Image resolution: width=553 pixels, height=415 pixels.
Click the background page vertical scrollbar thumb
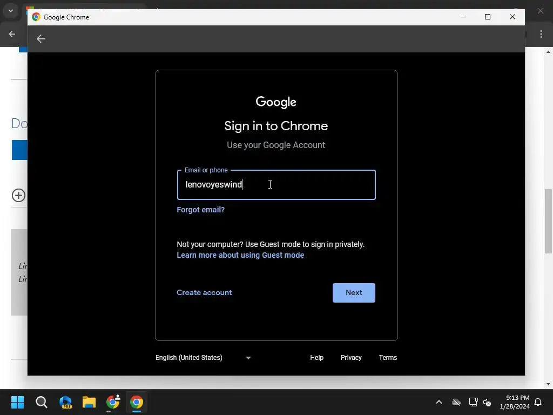pos(549,221)
